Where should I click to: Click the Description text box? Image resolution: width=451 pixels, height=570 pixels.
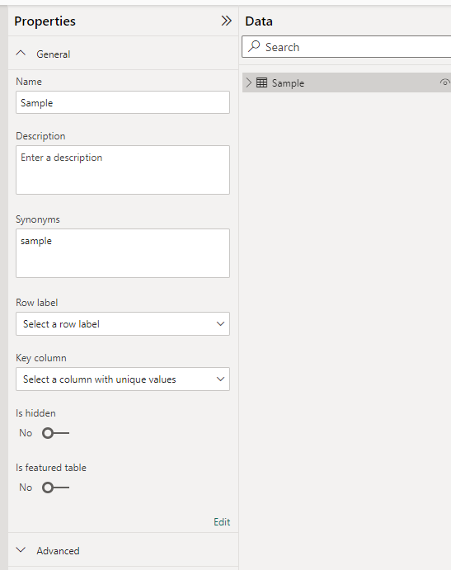tap(123, 170)
